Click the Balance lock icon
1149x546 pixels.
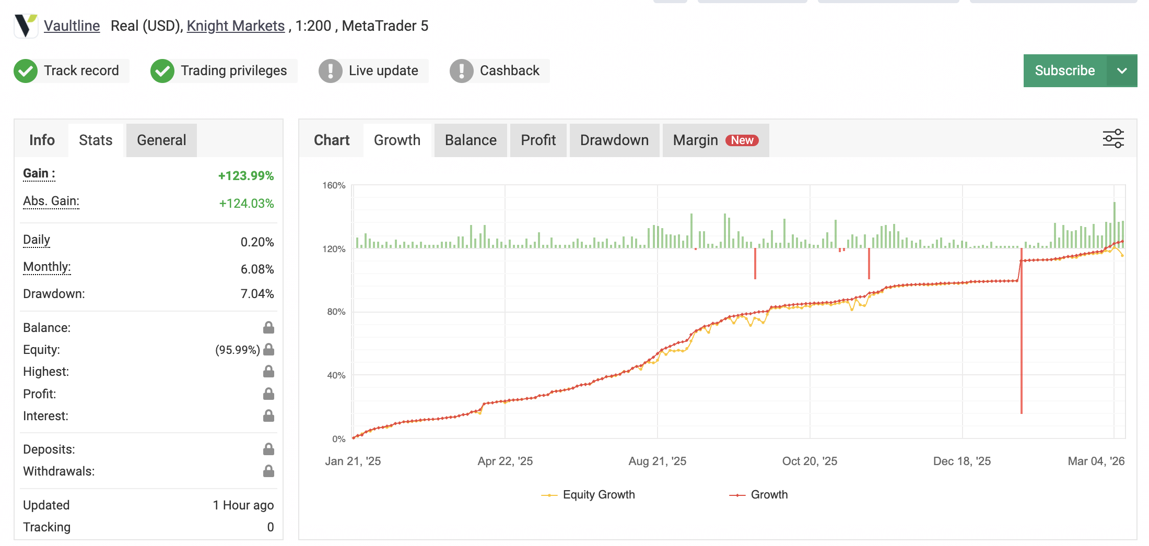click(268, 328)
